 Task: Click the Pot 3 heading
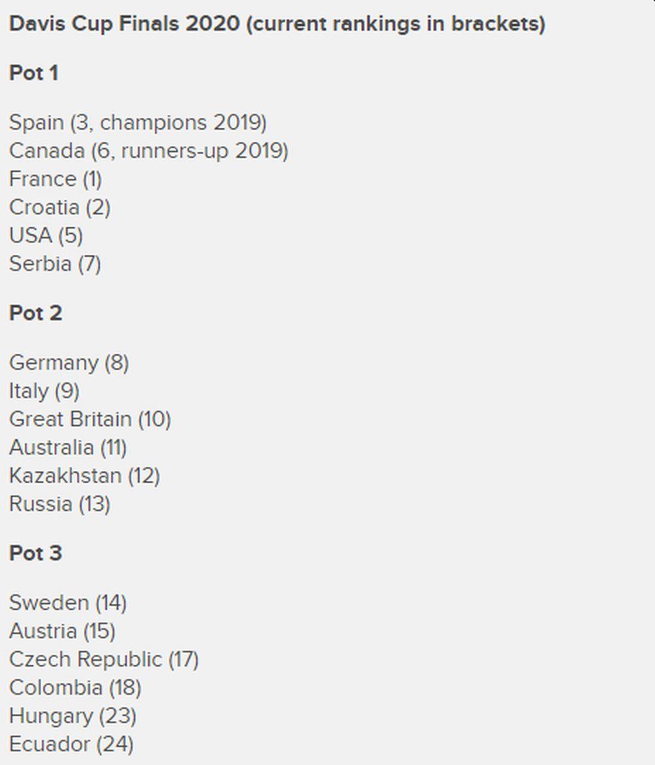[x=35, y=553]
